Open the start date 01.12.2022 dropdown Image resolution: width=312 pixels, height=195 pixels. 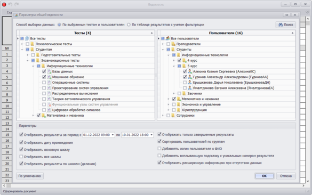point(113,135)
